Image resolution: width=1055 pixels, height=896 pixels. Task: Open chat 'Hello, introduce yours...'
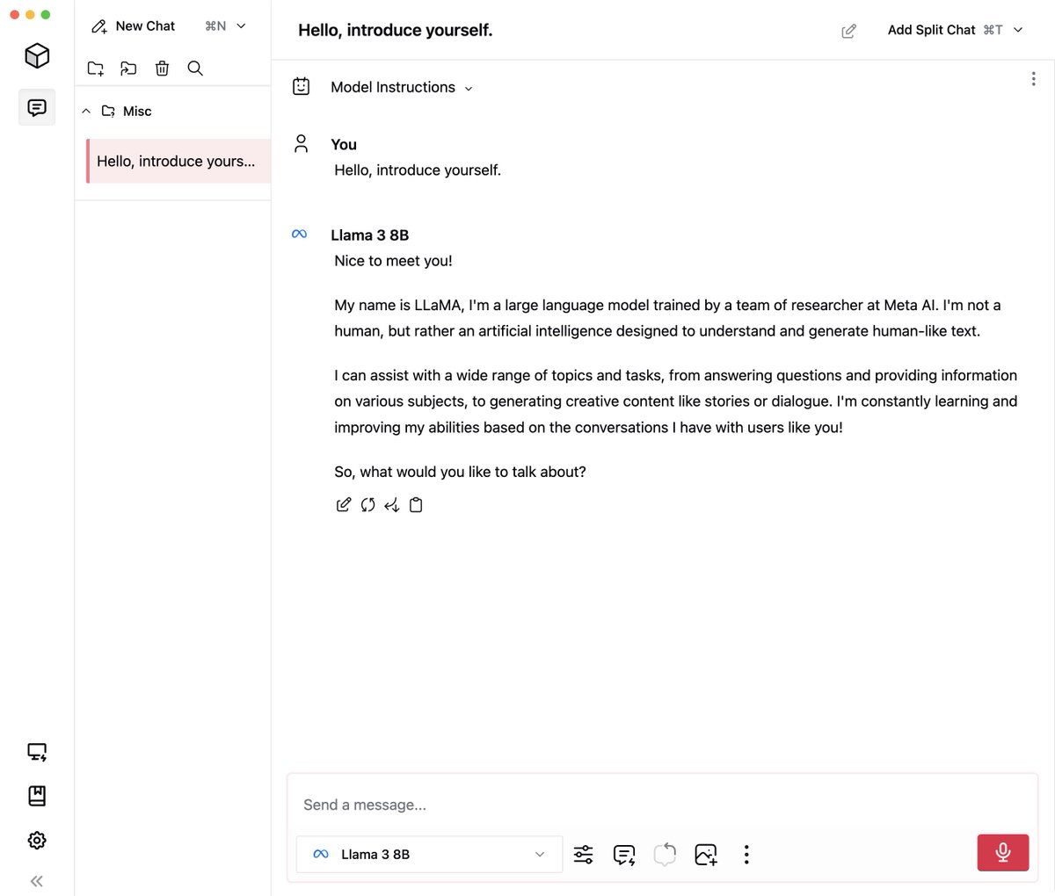[178, 161]
